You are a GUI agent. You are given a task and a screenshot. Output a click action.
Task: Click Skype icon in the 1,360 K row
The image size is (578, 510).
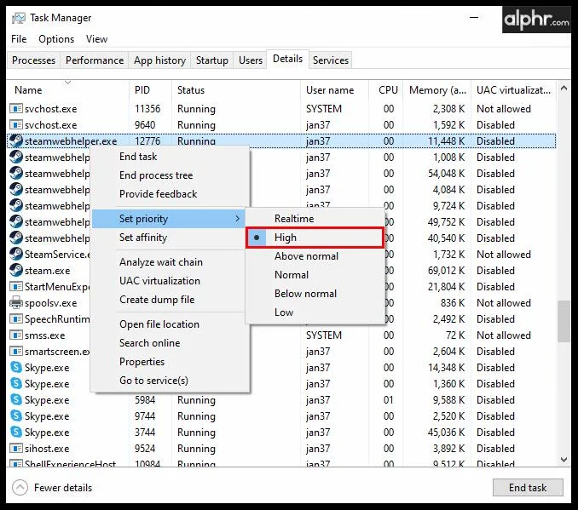[16, 383]
